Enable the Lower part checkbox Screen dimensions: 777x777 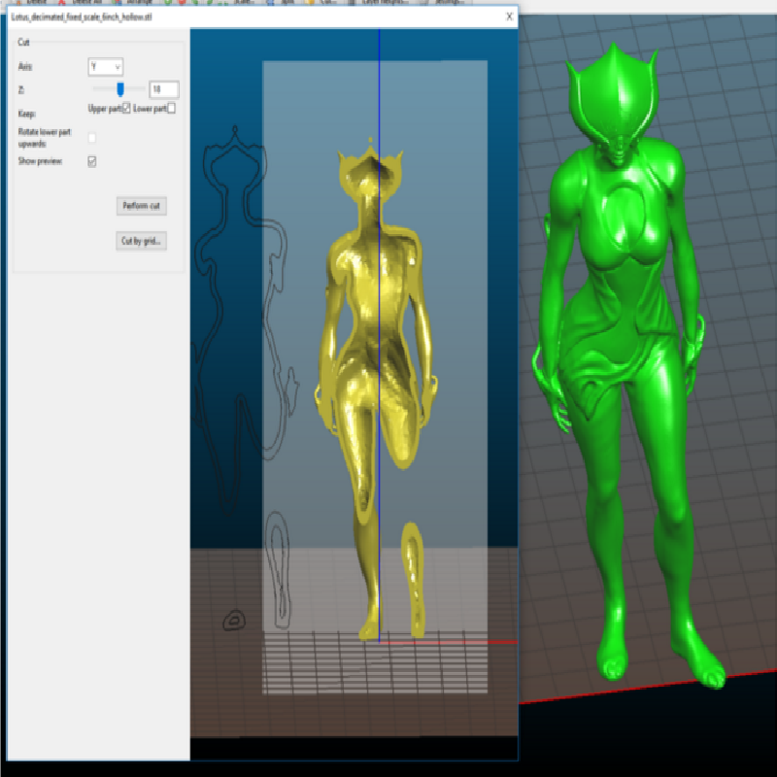coord(171,109)
